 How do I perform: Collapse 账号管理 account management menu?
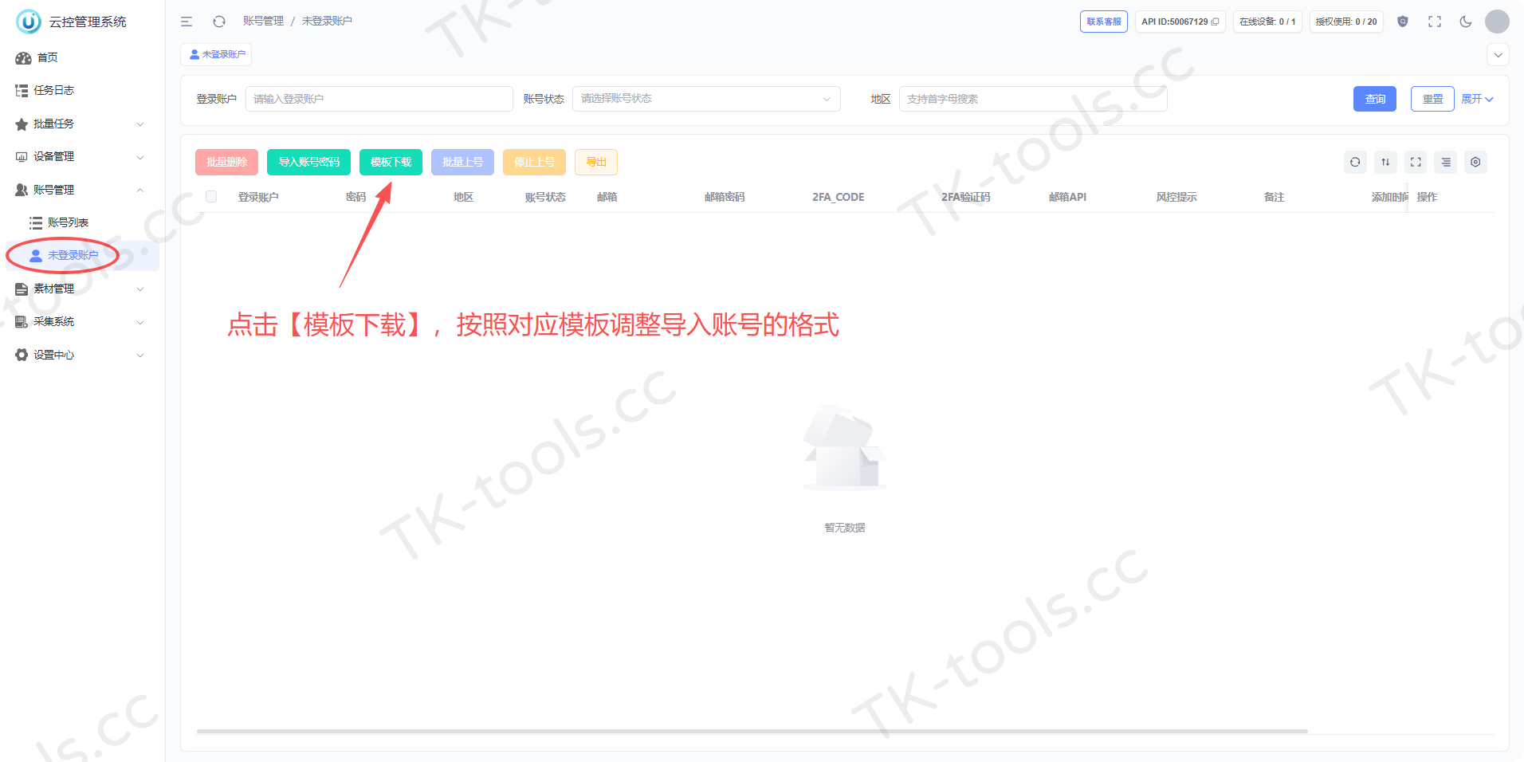82,190
